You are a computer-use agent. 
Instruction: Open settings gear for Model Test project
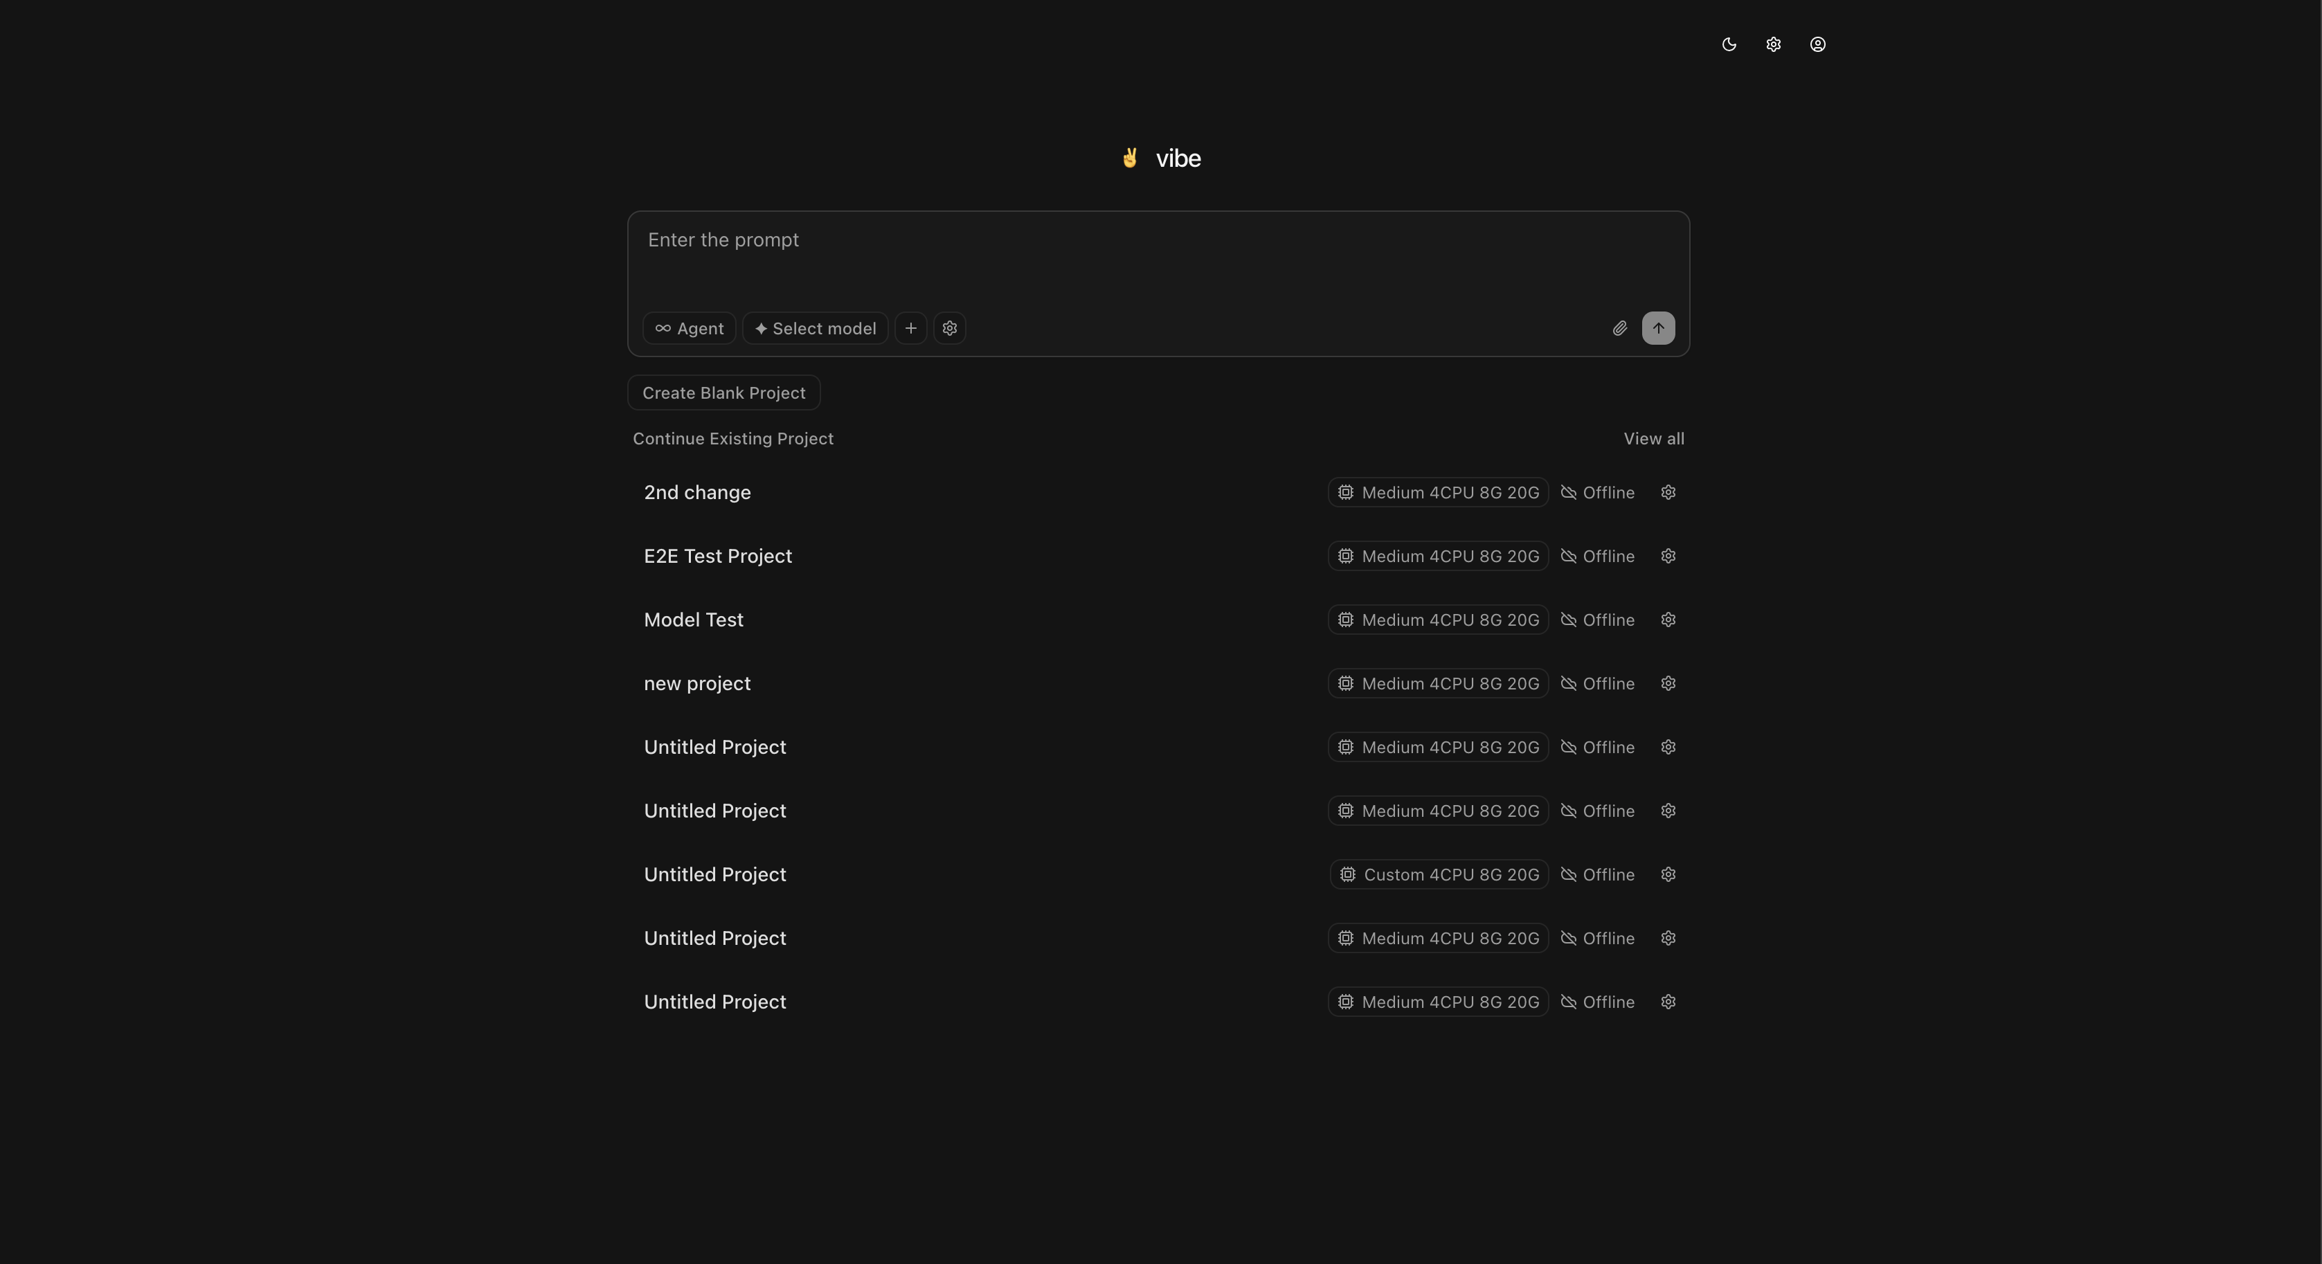[x=1668, y=620]
